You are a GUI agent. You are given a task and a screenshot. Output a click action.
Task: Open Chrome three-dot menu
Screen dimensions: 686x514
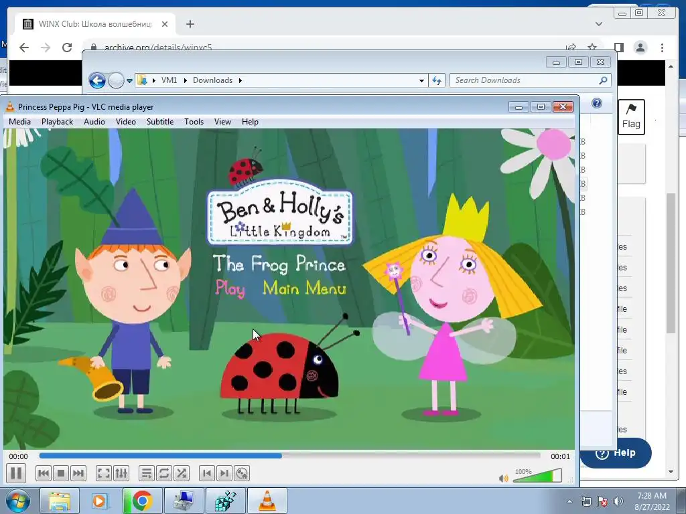click(x=662, y=48)
